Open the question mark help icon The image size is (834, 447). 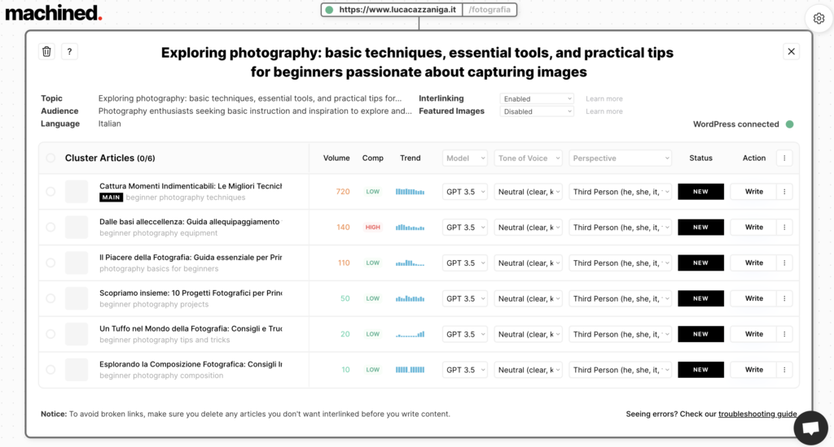point(69,51)
